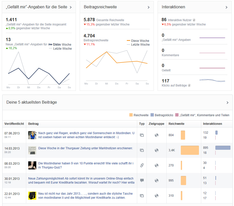Open post 'Die Mostindianer haben 9 von 10 Punkte'
Image resolution: width=234 pixels, height=206 pixels.
coord(86,165)
